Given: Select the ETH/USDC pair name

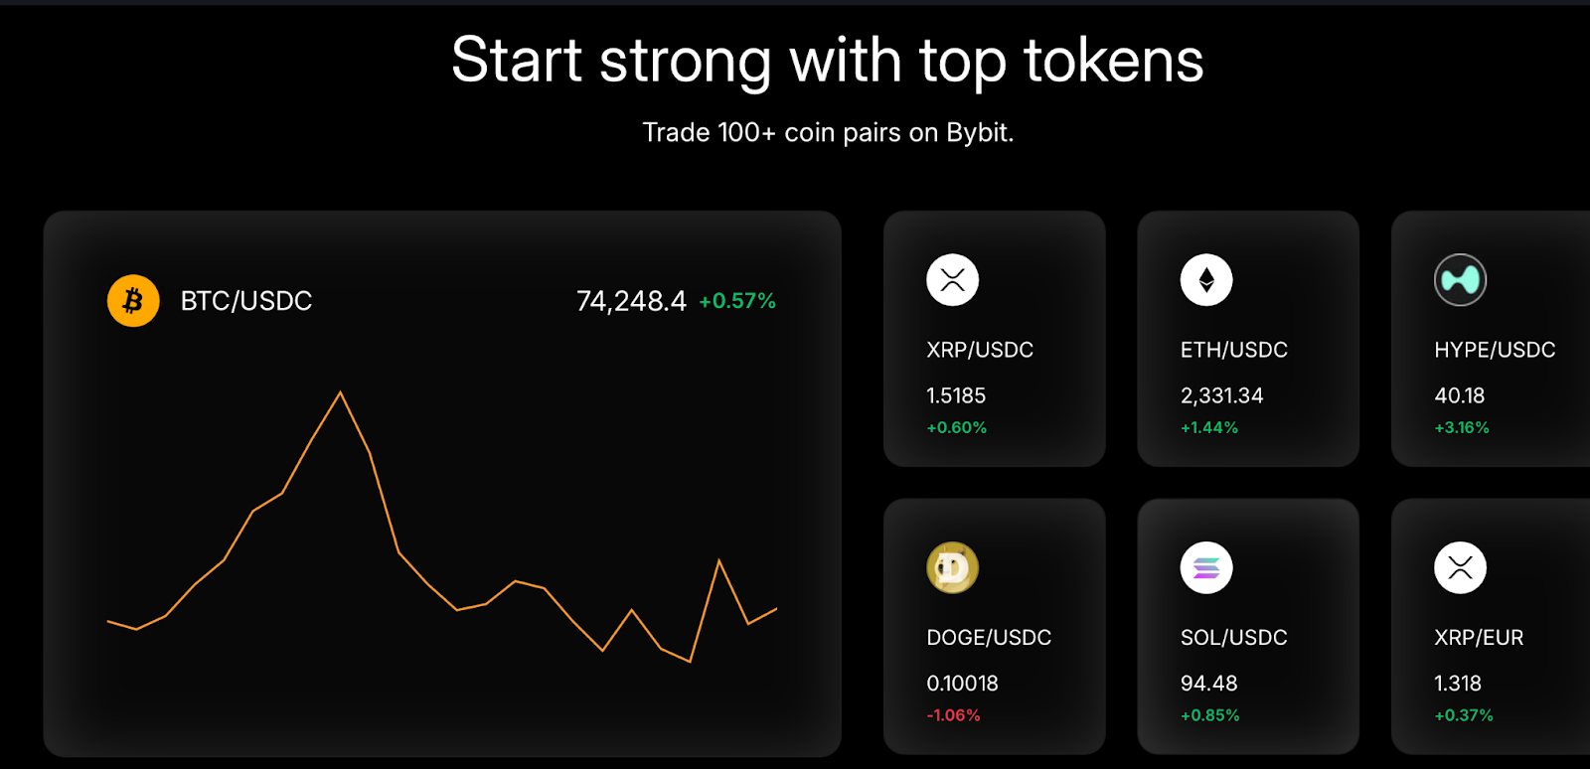Looking at the screenshot, I should (x=1233, y=350).
